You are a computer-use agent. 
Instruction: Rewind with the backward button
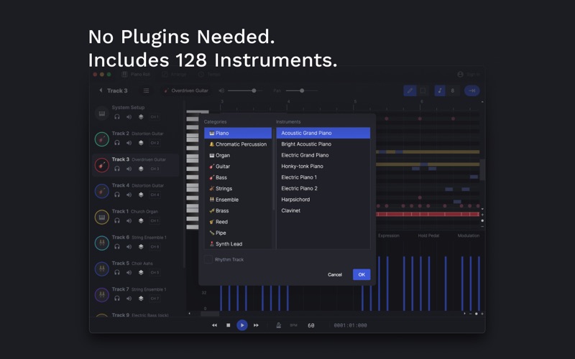pos(214,325)
